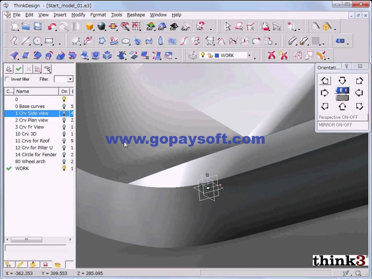
Task: Select the line drawing tool
Action: 26,41
